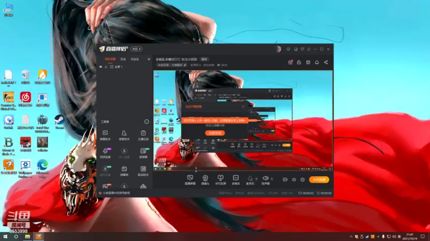
Task: Open the feedback message icon in title bar
Action: click(x=288, y=49)
